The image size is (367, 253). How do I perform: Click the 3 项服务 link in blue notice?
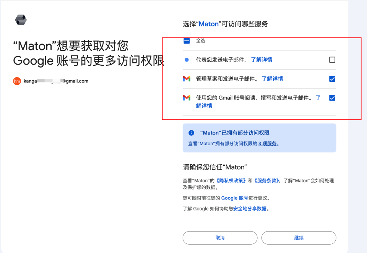pyautogui.click(x=268, y=143)
